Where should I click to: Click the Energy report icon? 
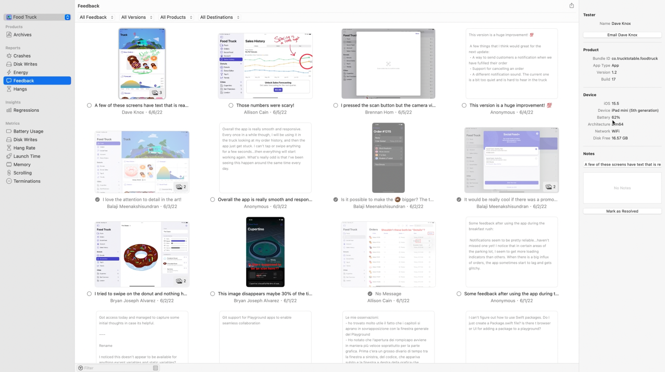[x=9, y=72]
